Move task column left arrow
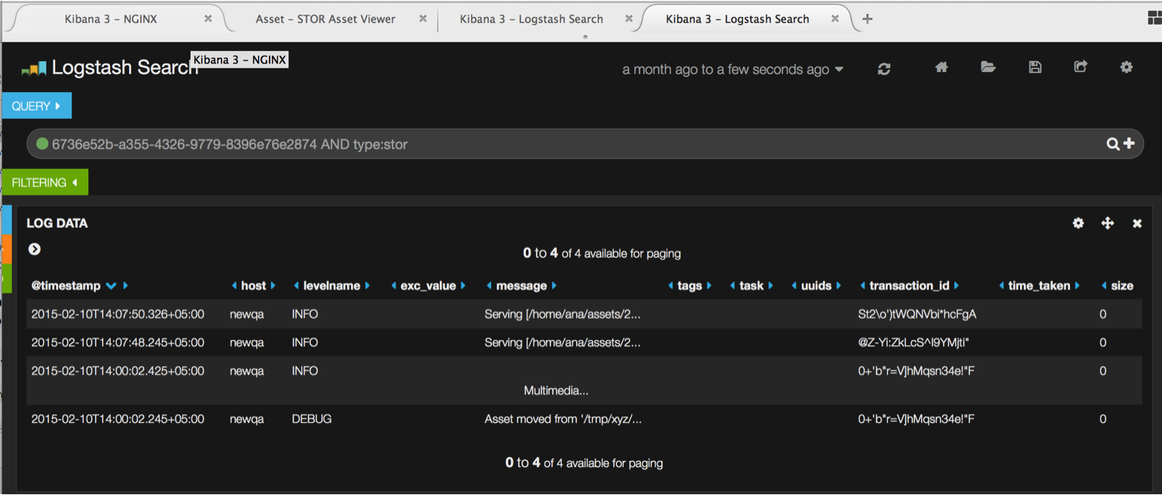The width and height of the screenshot is (1162, 495). click(733, 286)
